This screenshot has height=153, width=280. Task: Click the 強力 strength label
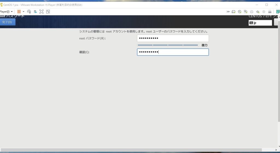coord(205,45)
